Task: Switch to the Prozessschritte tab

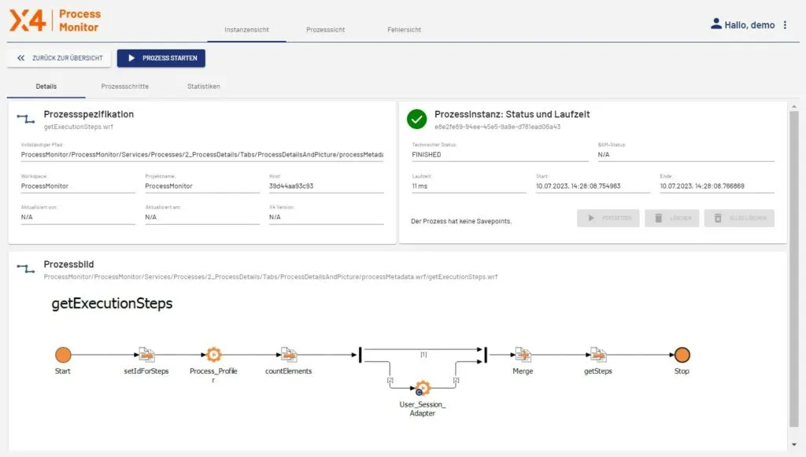Action: 125,87
